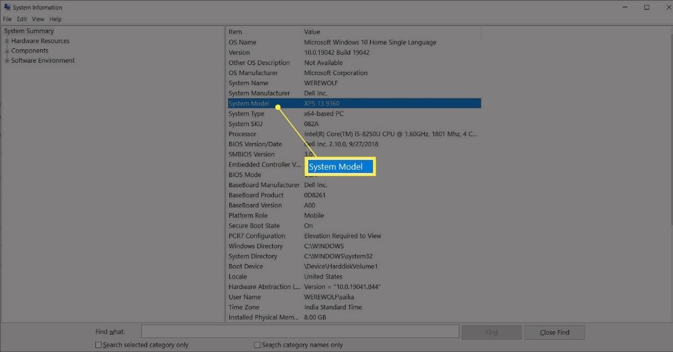Click the Value column header
Screen dimensions: 673x352
[x=312, y=32]
